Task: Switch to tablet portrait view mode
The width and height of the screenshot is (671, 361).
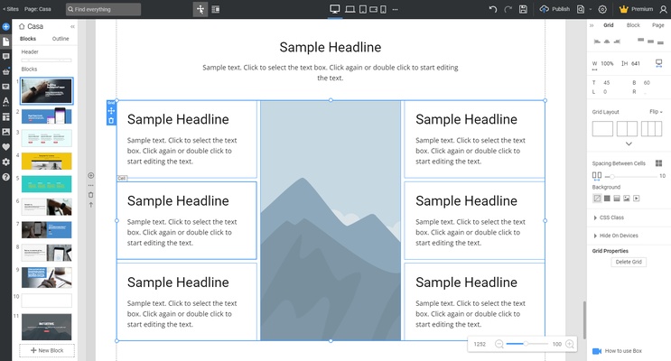Action: tap(362, 9)
